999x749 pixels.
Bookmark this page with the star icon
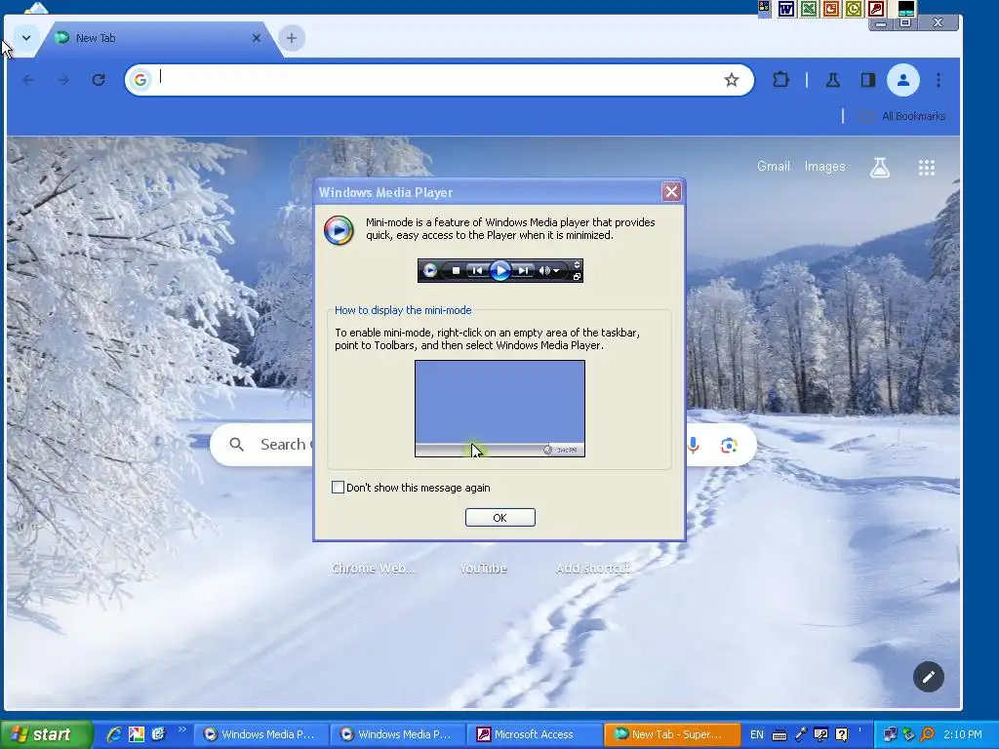(732, 80)
